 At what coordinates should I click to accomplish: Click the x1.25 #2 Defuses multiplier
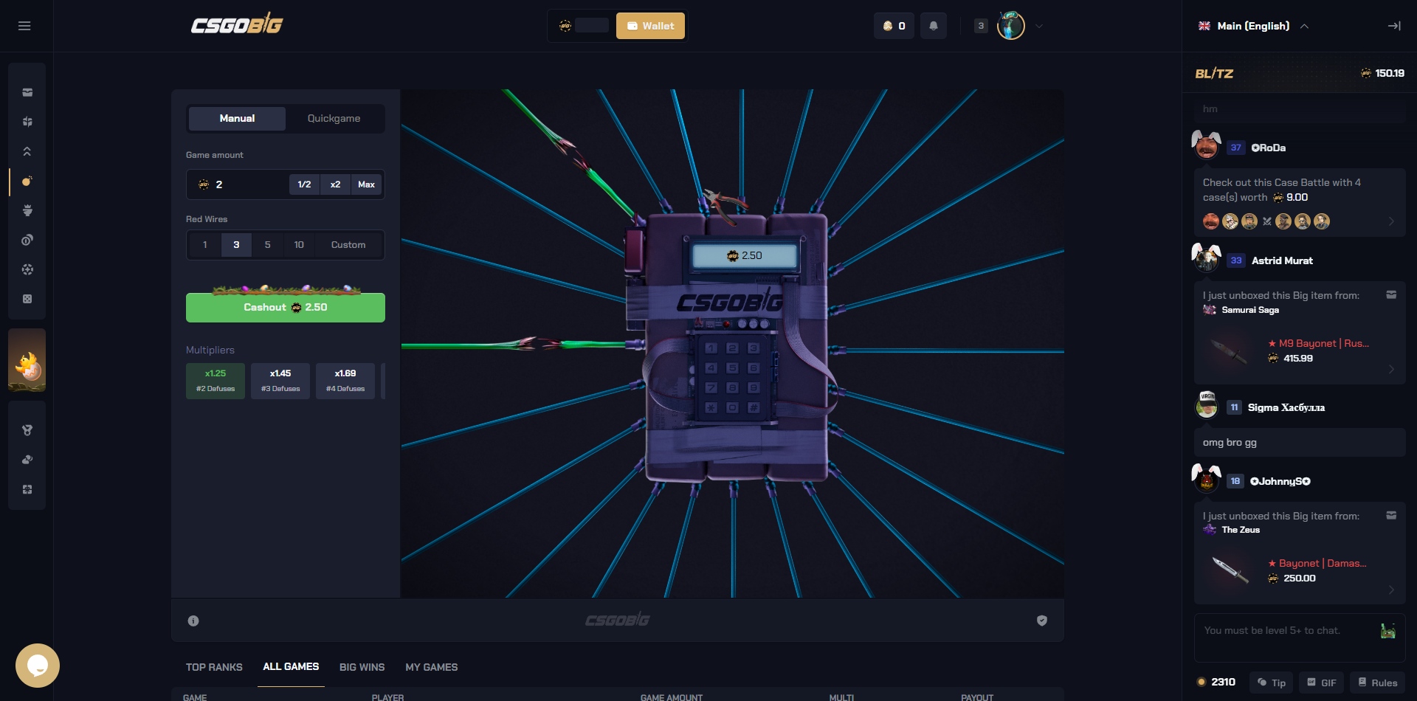[x=216, y=381]
